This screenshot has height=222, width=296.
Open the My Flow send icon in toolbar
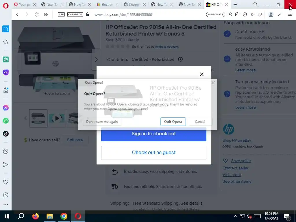252,14
